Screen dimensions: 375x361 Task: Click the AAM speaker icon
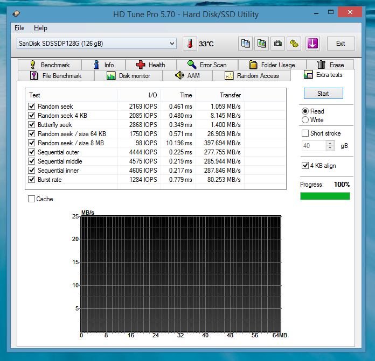click(179, 75)
